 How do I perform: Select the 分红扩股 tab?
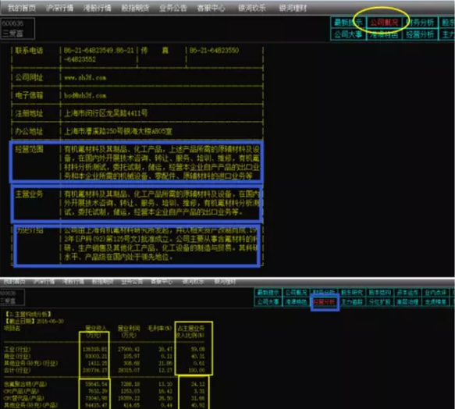(380, 302)
